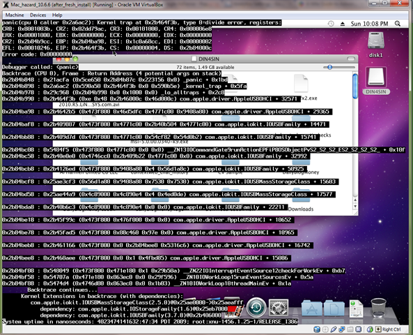Open the Devices menu in VirtualBox
Viewport: 413px width, 335px height.
(38, 15)
